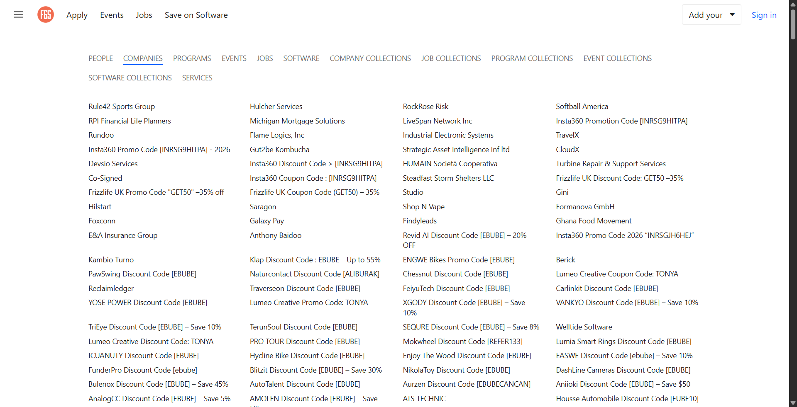
Task: Open the Co-Signed company link
Action: pos(105,178)
